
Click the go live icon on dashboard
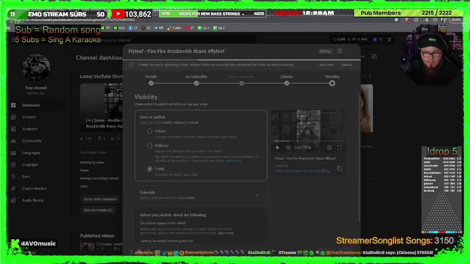pos(363,56)
